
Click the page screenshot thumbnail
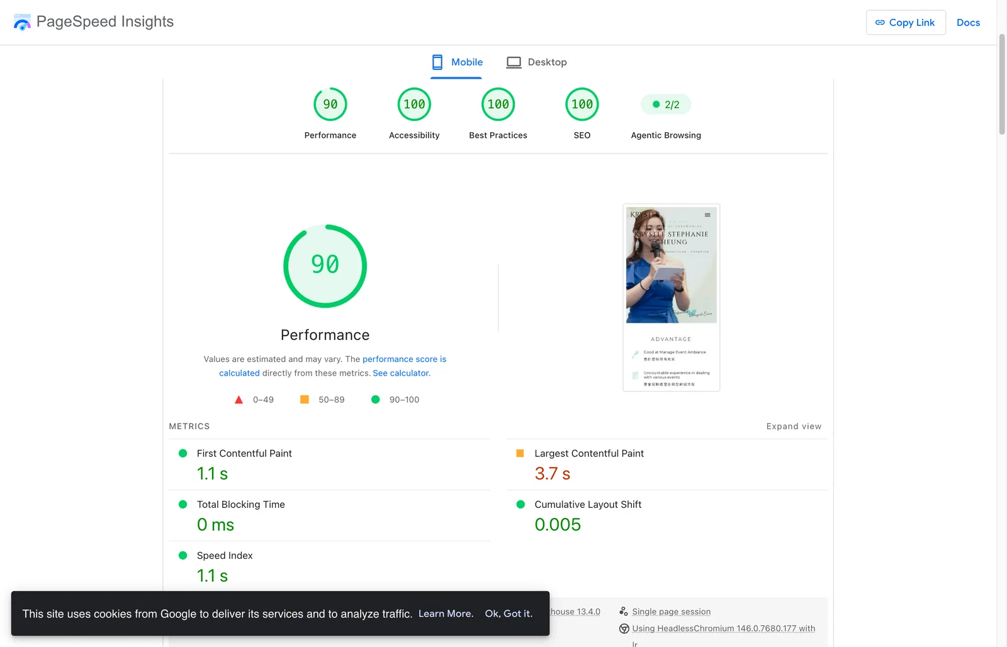(x=672, y=298)
